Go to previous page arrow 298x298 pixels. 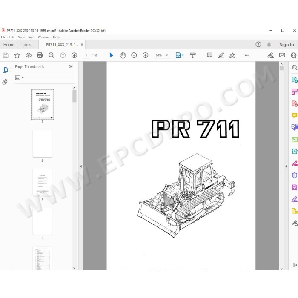63,55
